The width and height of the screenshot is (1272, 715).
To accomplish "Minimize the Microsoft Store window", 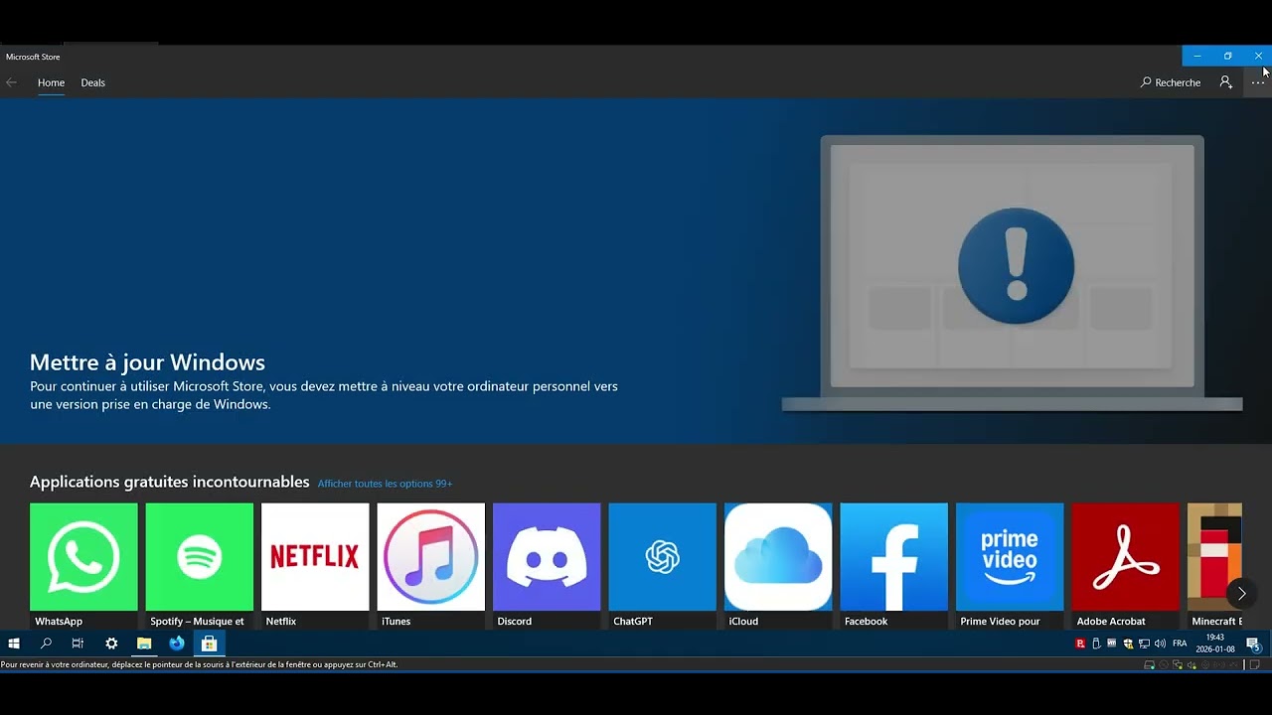I will click(1197, 56).
